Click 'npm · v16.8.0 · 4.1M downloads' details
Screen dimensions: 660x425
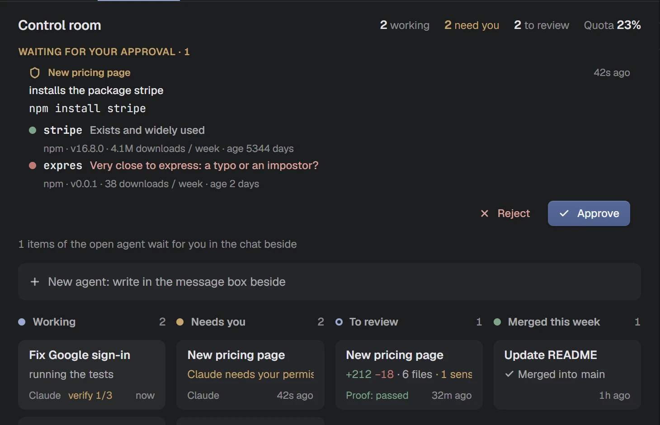169,149
